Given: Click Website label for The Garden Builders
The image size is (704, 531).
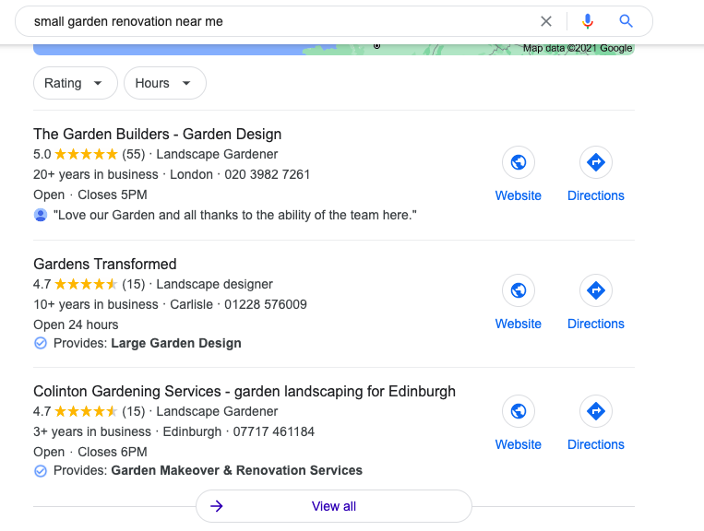Looking at the screenshot, I should point(519,195).
